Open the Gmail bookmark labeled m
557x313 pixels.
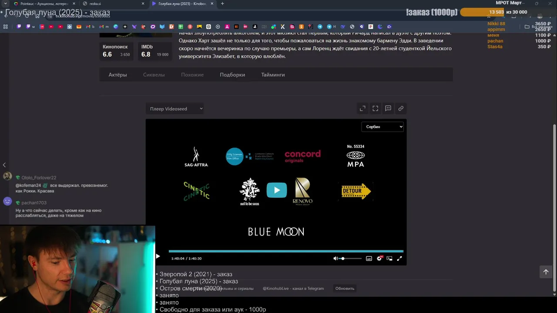pyautogui.click(x=104, y=27)
